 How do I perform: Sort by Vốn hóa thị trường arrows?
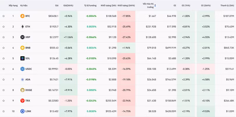point(155,6)
